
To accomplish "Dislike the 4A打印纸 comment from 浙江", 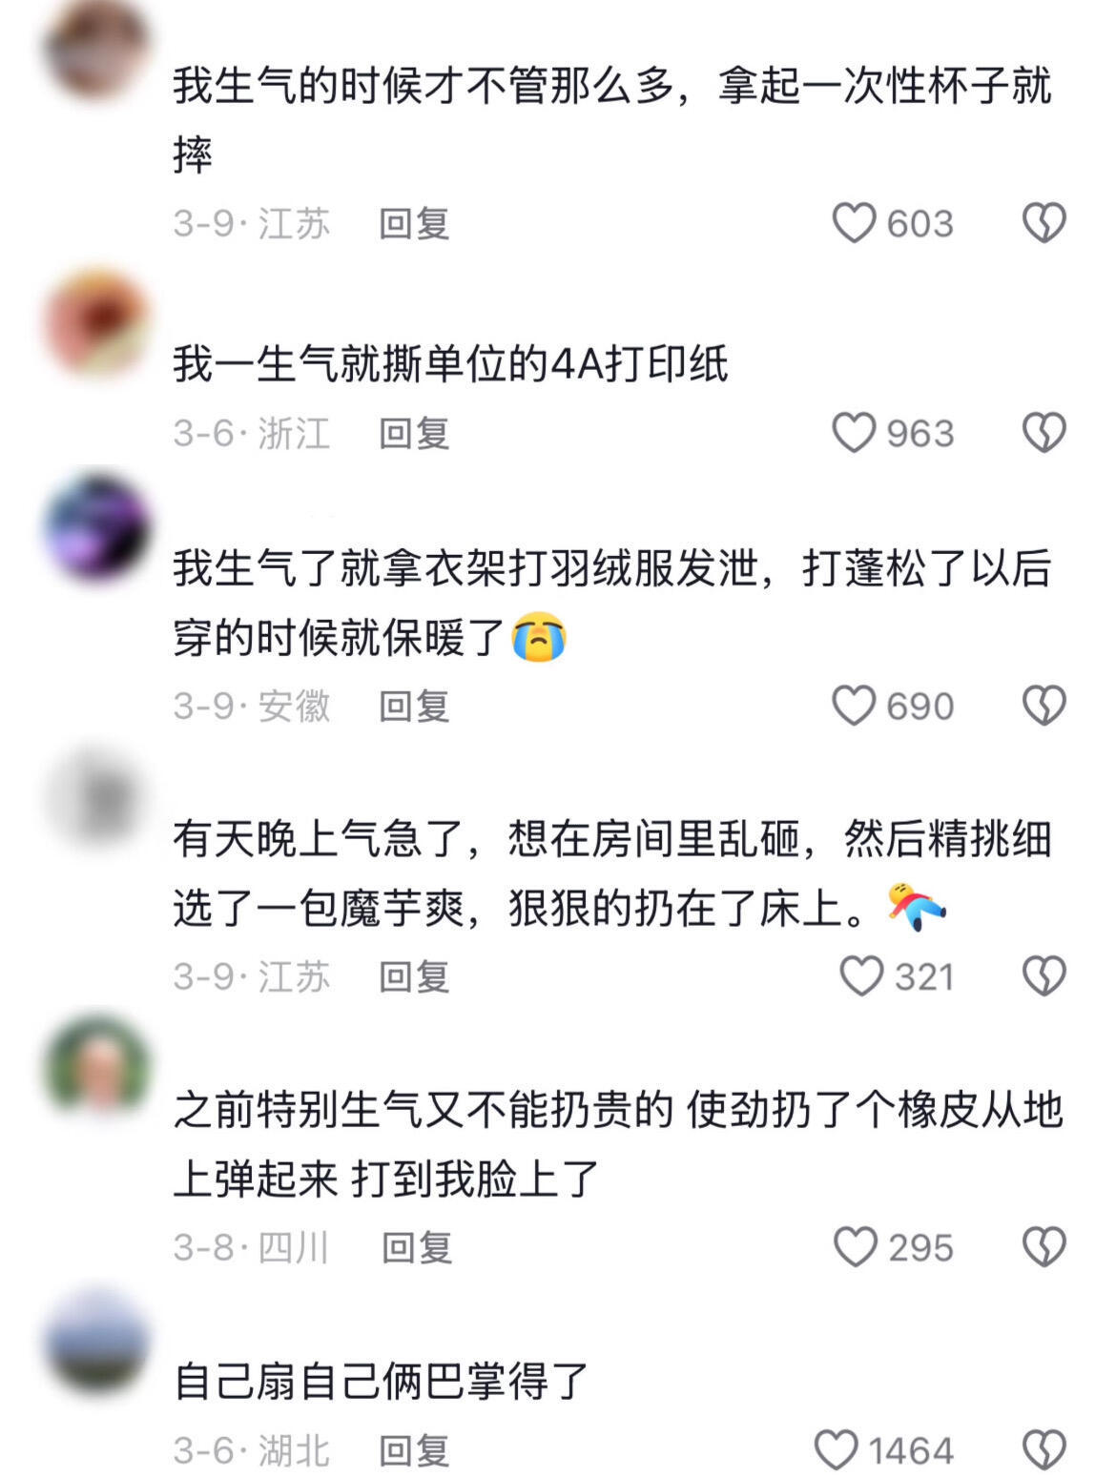I will [x=1044, y=433].
